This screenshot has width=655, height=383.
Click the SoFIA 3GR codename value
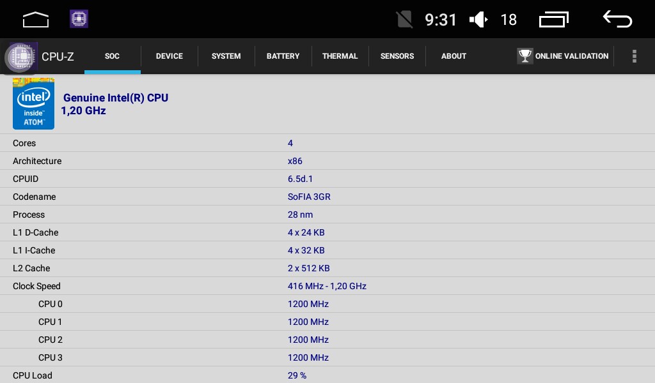(x=309, y=197)
